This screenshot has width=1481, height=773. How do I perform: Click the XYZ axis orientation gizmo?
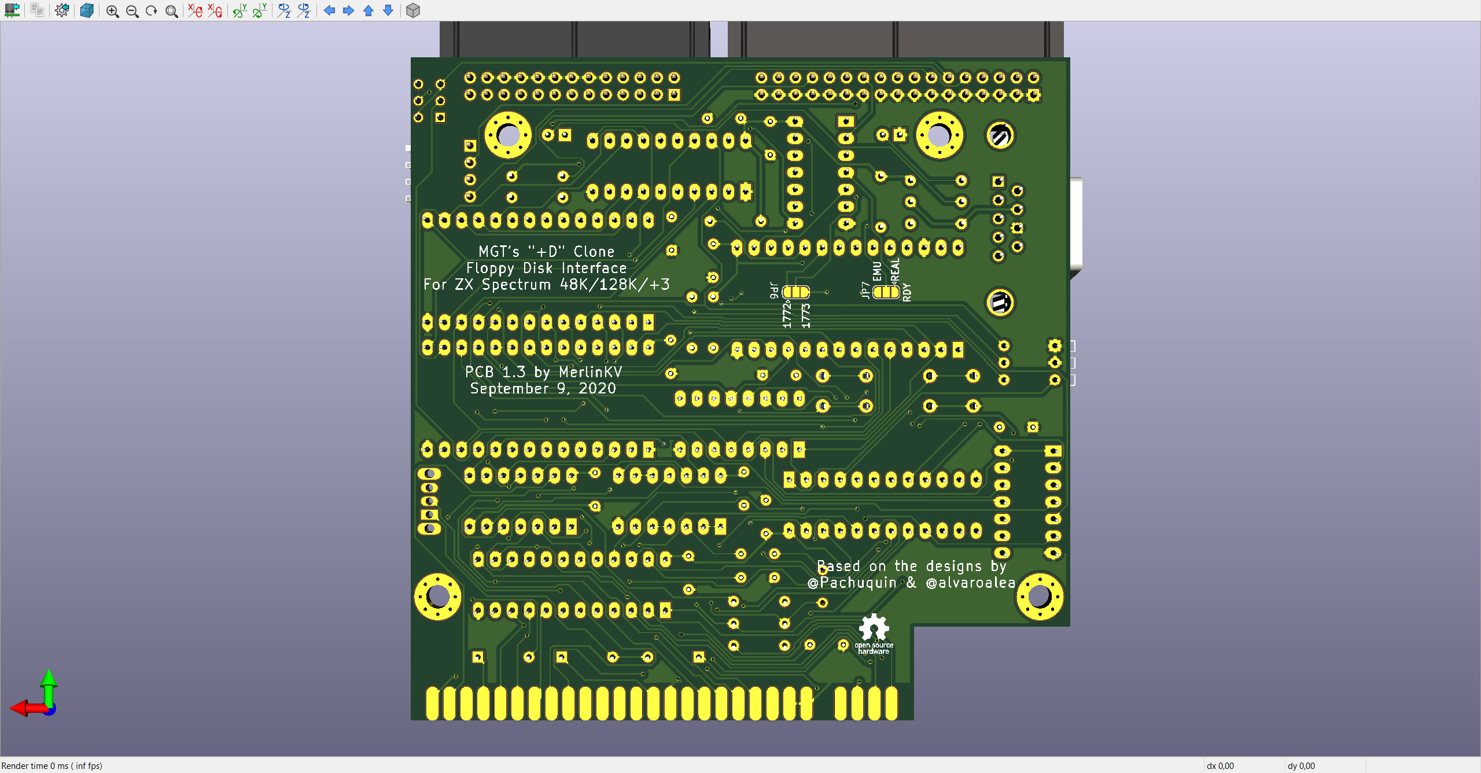tap(35, 693)
